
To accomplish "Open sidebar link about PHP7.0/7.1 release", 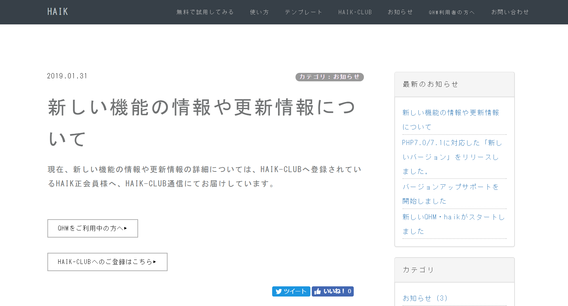I will pyautogui.click(x=452, y=157).
